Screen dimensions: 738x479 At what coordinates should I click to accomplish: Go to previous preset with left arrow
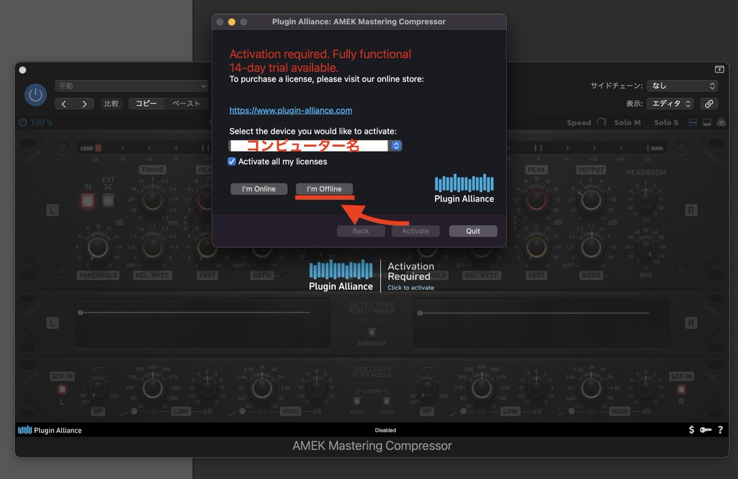click(65, 104)
